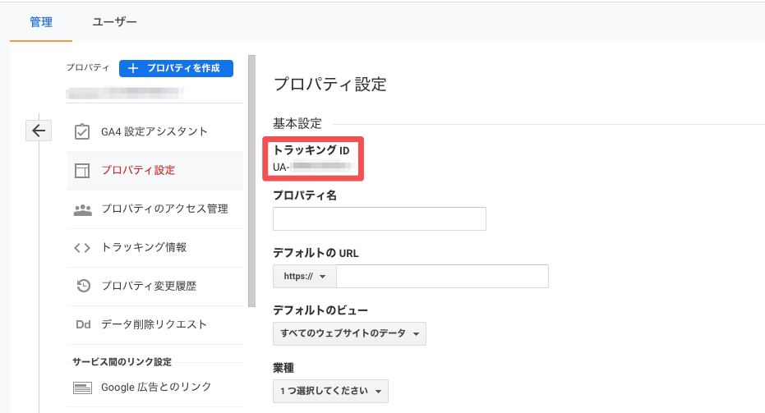Click the トラッキング情報 code brackets icon
The height and width of the screenshot is (413, 765).
click(x=82, y=248)
